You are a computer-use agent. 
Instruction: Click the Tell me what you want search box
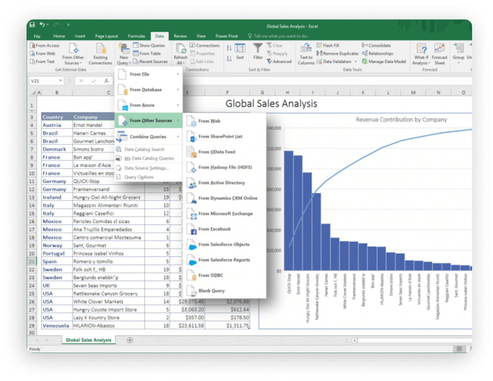(x=279, y=36)
